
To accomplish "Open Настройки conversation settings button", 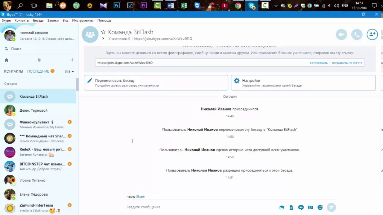I will (303, 83).
